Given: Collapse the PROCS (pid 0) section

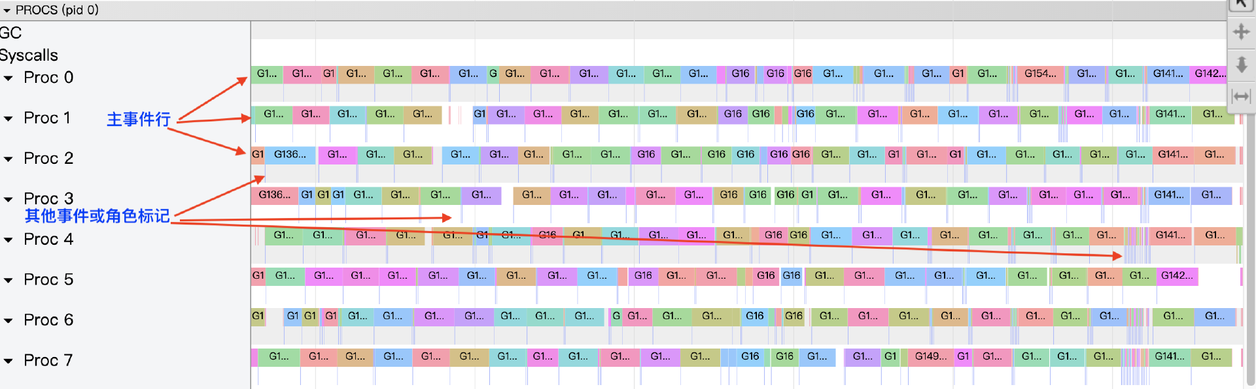Looking at the screenshot, I should click(7, 10).
